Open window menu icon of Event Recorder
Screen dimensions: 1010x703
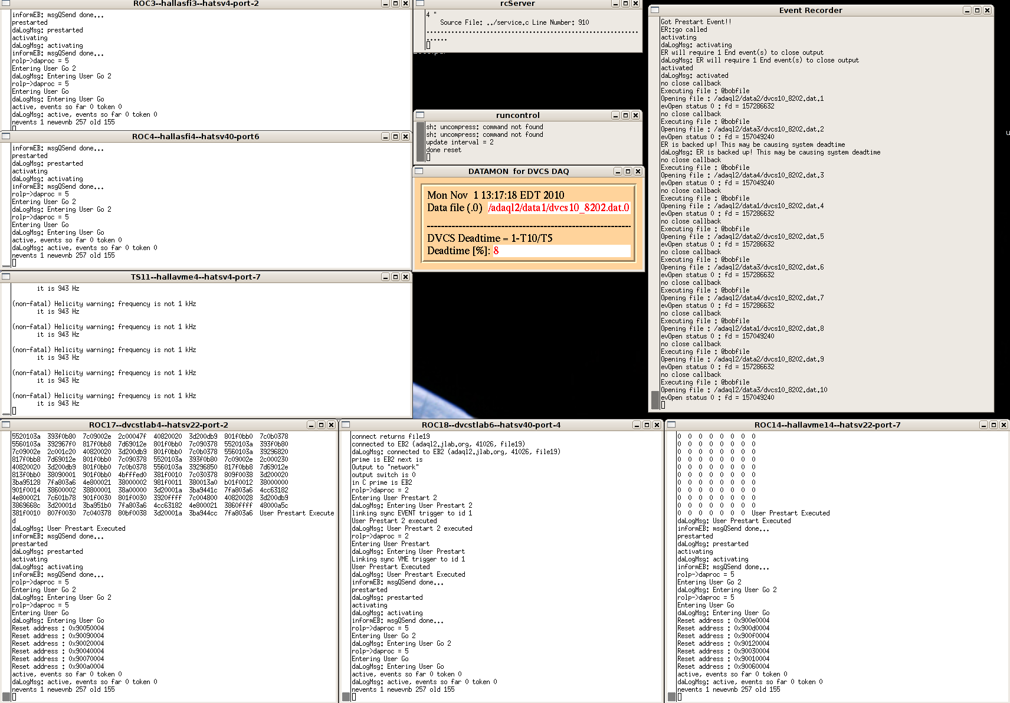click(655, 10)
